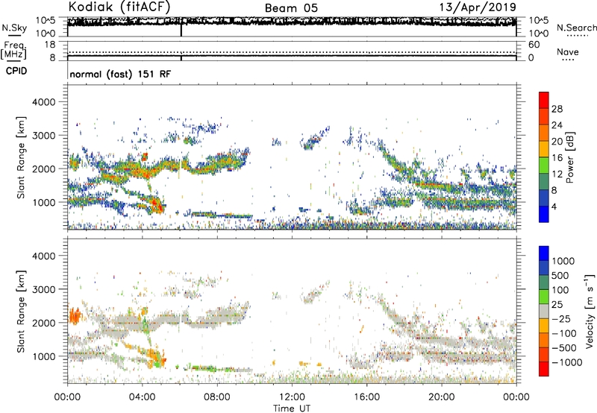This screenshot has height=413, width=597.
Task: Click the bright blue Power segment below 4
Action: 544,214
